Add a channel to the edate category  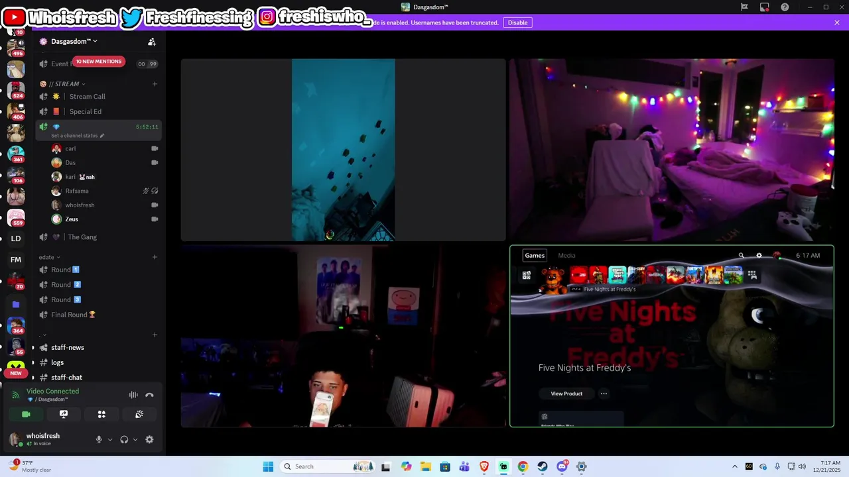click(155, 257)
